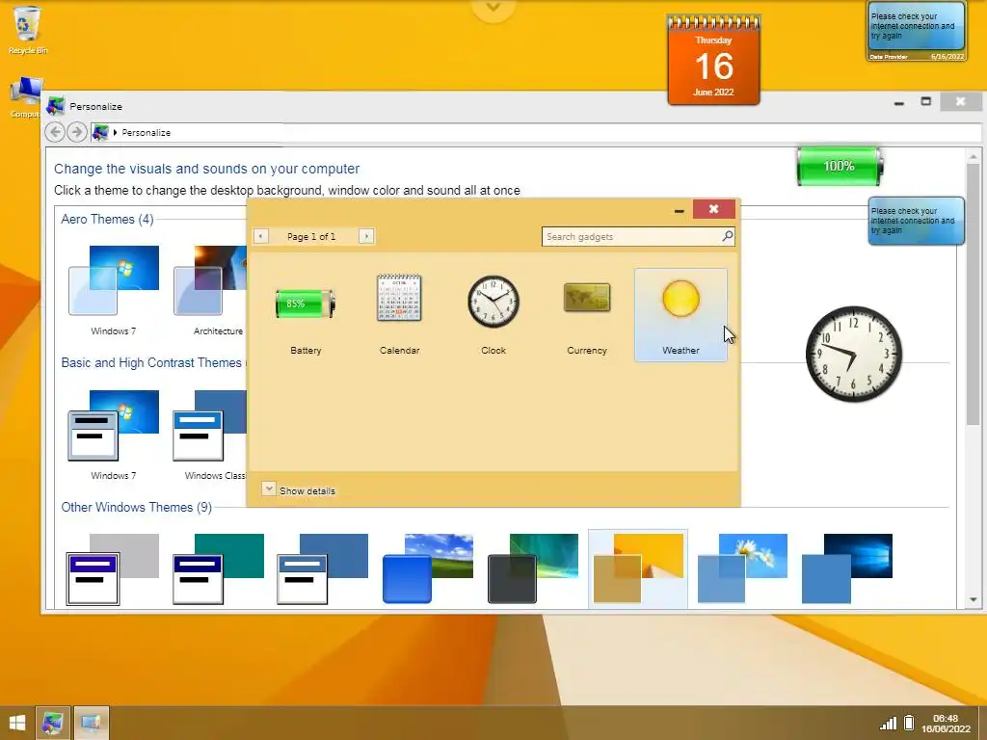
Task: Click the search magnifier icon
Action: tap(727, 236)
